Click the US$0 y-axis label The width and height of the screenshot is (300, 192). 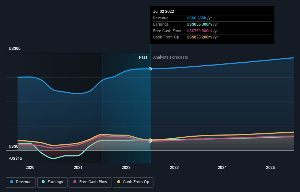[14, 146]
